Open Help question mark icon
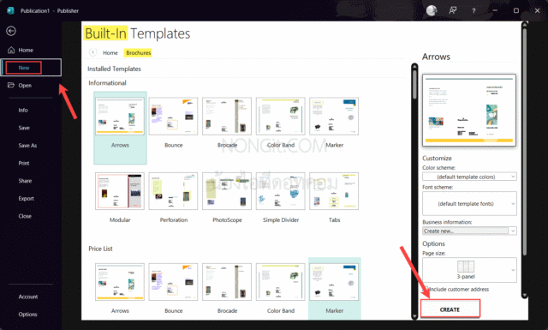548x330 pixels. 474,11
